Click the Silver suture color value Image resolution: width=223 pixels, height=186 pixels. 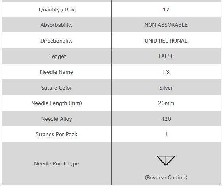click(166, 88)
